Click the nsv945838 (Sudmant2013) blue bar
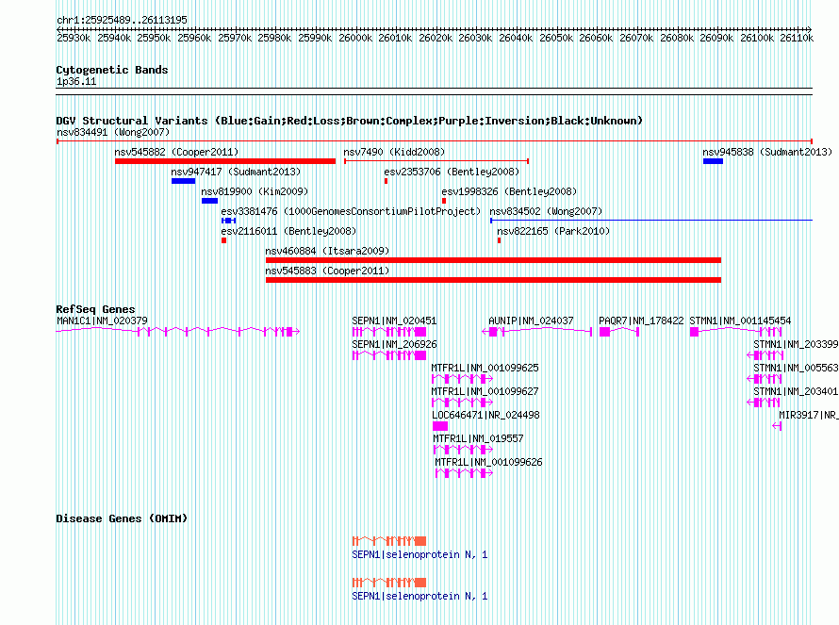 pyautogui.click(x=713, y=161)
